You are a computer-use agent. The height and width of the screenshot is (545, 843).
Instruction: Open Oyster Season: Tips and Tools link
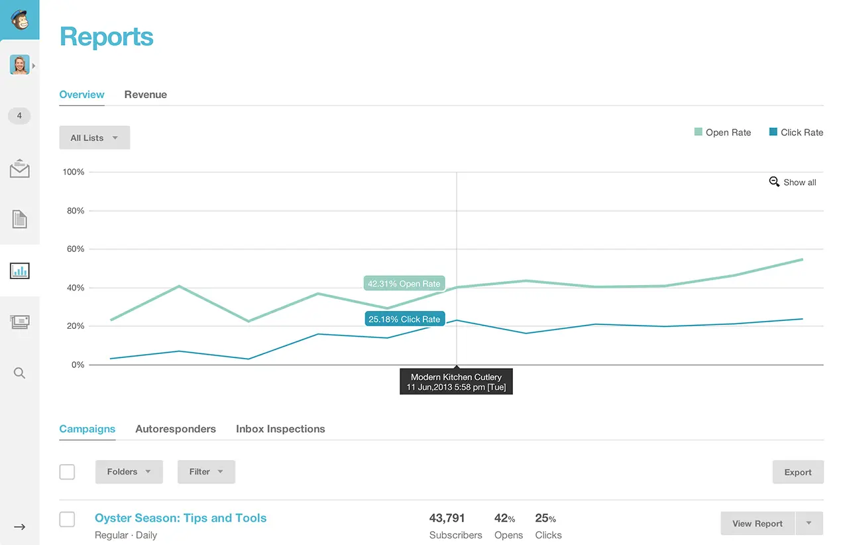pyautogui.click(x=180, y=518)
